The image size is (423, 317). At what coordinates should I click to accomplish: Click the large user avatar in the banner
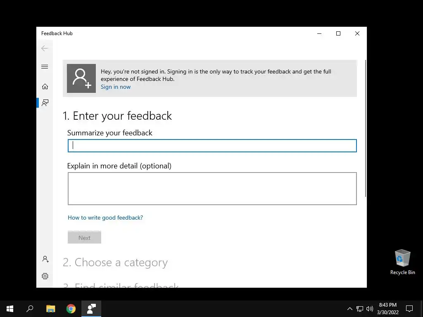coord(81,78)
